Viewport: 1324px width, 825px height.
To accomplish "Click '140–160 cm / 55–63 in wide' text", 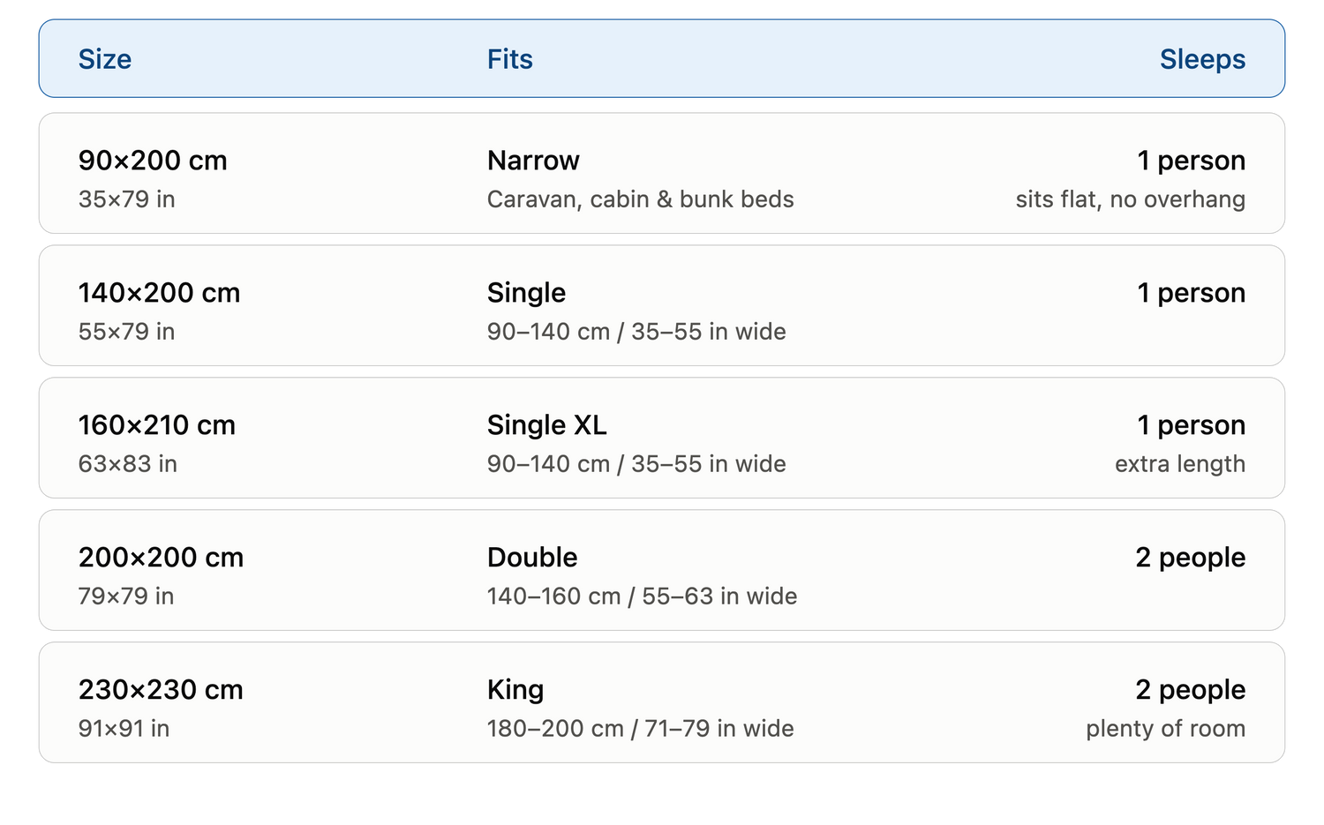I will pos(642,596).
